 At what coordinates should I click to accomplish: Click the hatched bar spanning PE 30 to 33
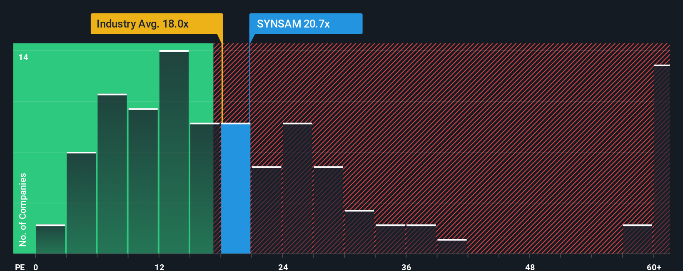(359, 232)
